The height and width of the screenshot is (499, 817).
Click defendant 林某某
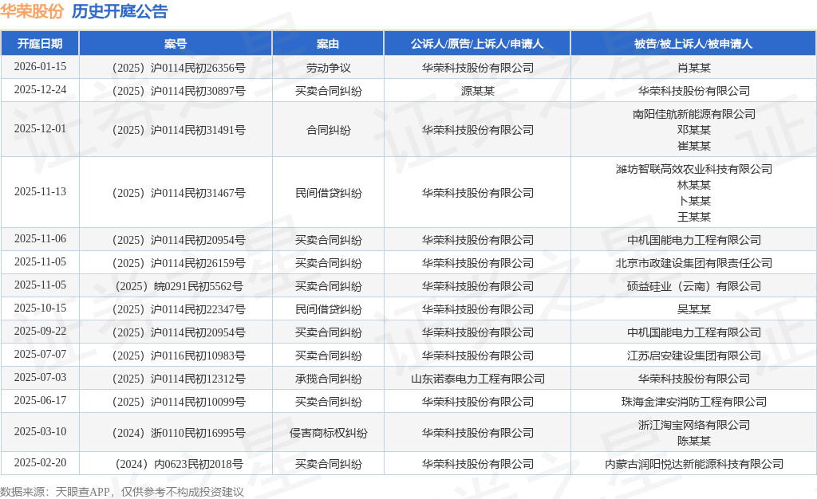point(693,185)
